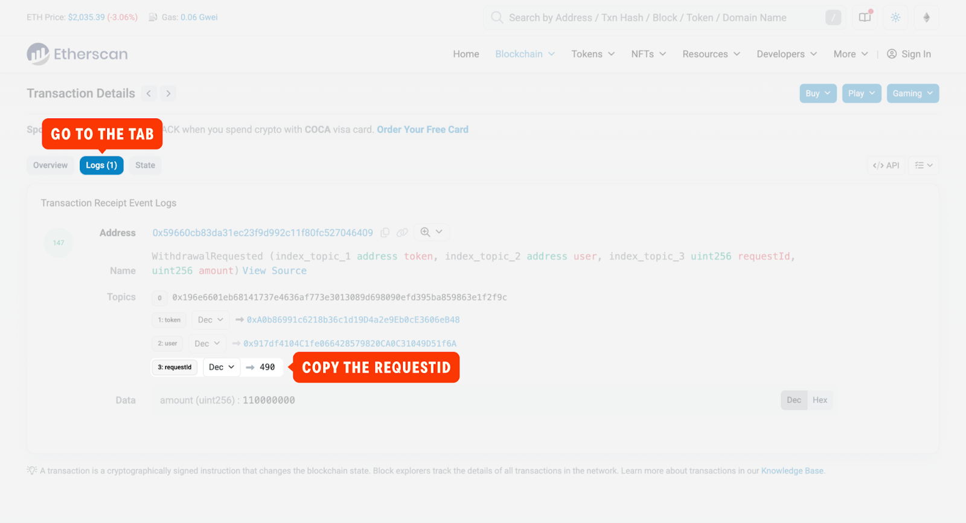Expand the requestId Dec format dropdown
966x523 pixels.
(222, 367)
